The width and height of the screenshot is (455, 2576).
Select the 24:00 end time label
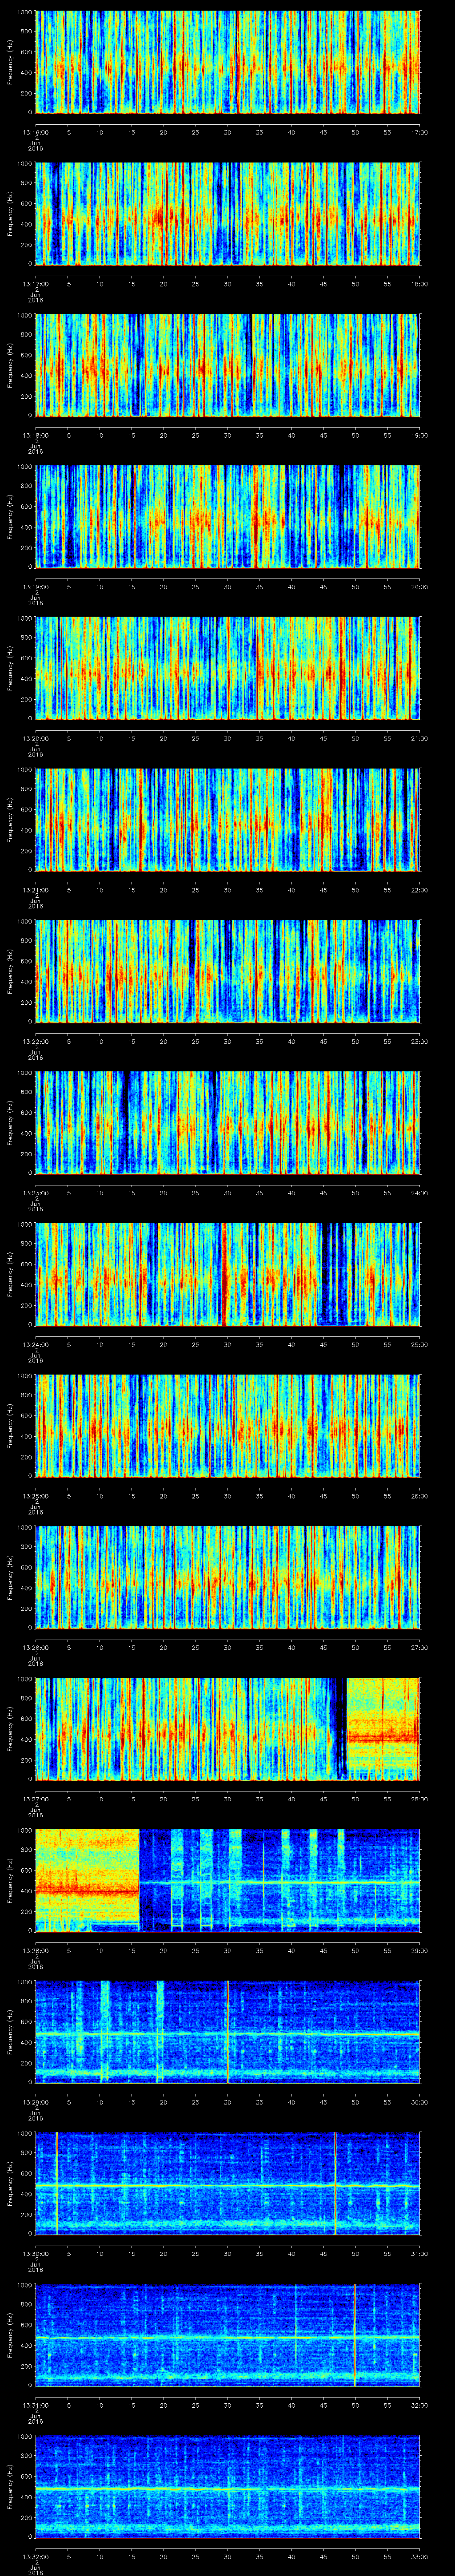[x=420, y=1192]
